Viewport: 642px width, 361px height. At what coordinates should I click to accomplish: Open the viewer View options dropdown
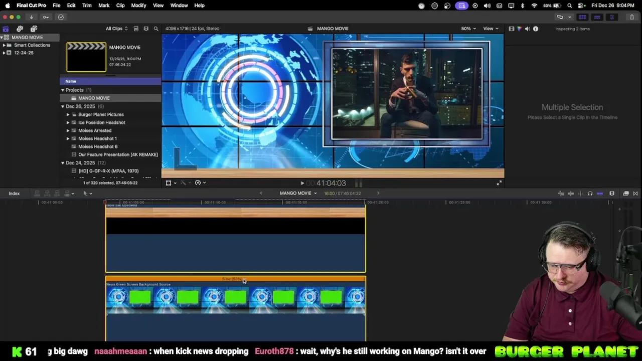(491, 29)
